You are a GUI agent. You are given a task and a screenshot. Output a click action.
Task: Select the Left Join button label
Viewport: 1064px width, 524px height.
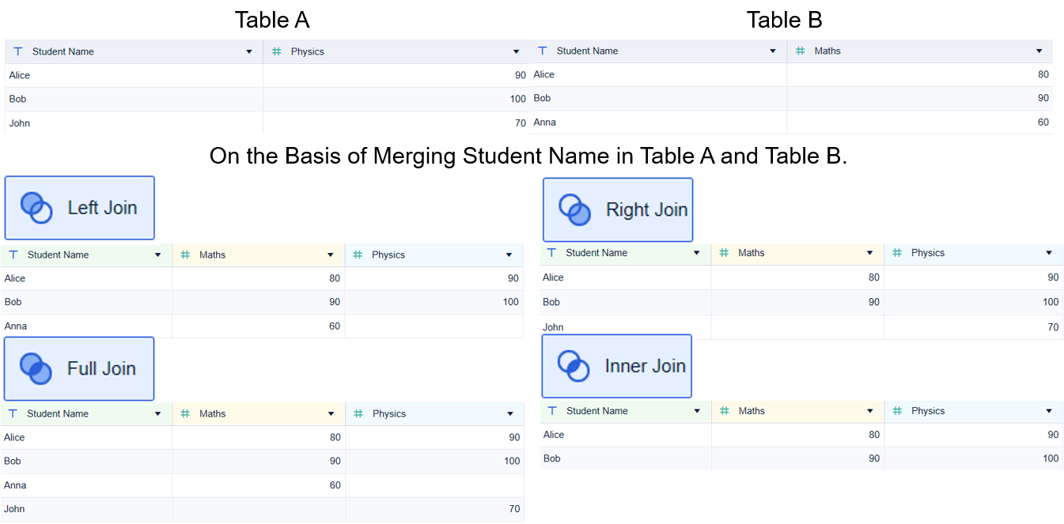[x=102, y=208]
